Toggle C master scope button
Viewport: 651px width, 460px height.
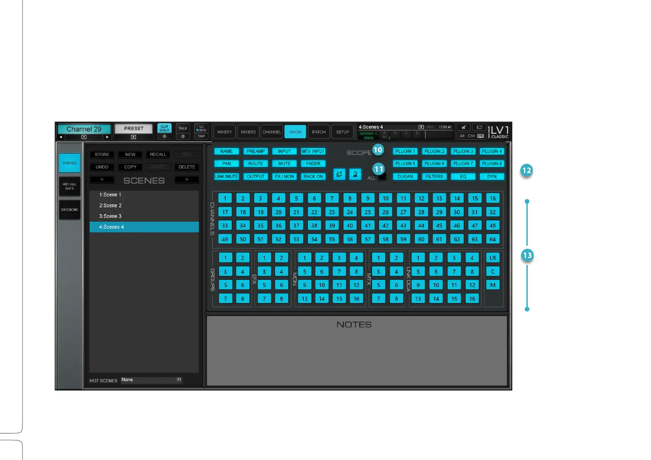[493, 272]
